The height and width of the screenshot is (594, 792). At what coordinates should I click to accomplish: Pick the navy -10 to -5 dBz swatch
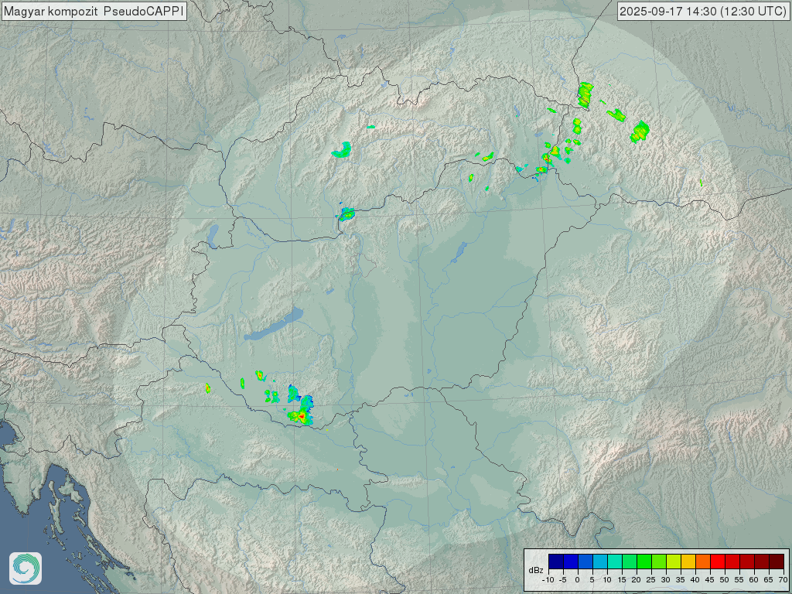556,562
